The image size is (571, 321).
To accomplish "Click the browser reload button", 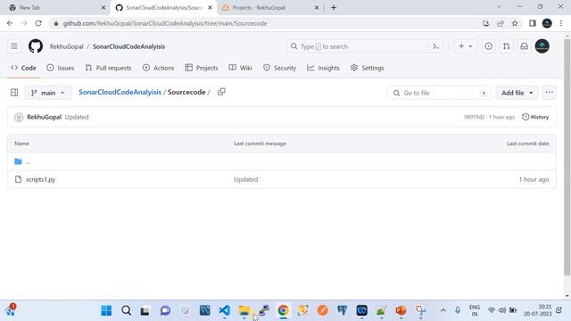I will pyautogui.click(x=38, y=23).
